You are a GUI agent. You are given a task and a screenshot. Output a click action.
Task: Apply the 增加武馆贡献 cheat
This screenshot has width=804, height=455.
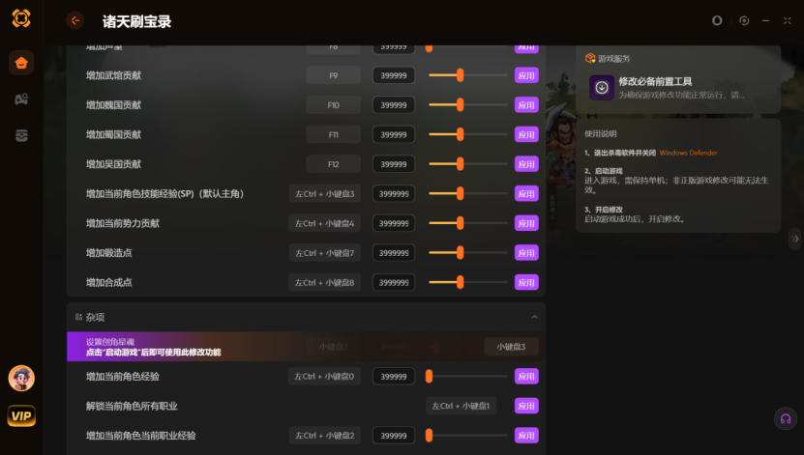525,75
